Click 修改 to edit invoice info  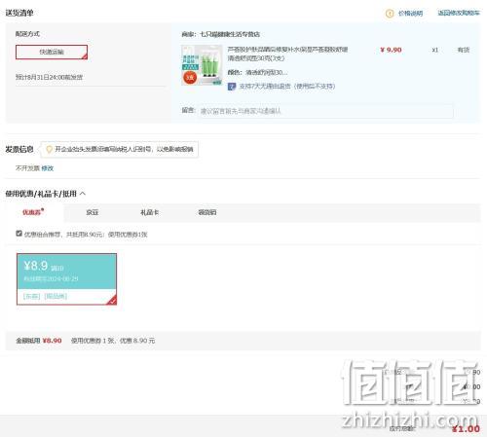pyautogui.click(x=48, y=168)
